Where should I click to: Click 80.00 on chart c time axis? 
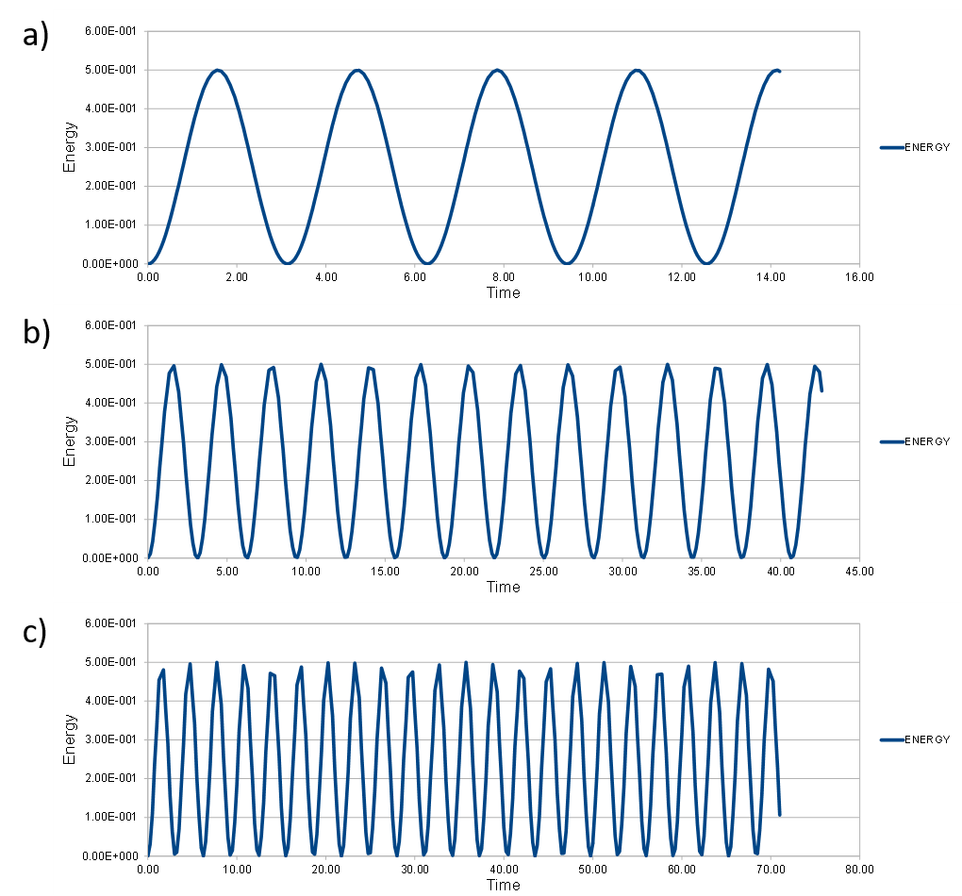(859, 870)
